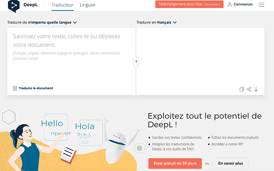
Task: Click 'Intégrez les traductions de DeepL' text
Action: point(173,146)
